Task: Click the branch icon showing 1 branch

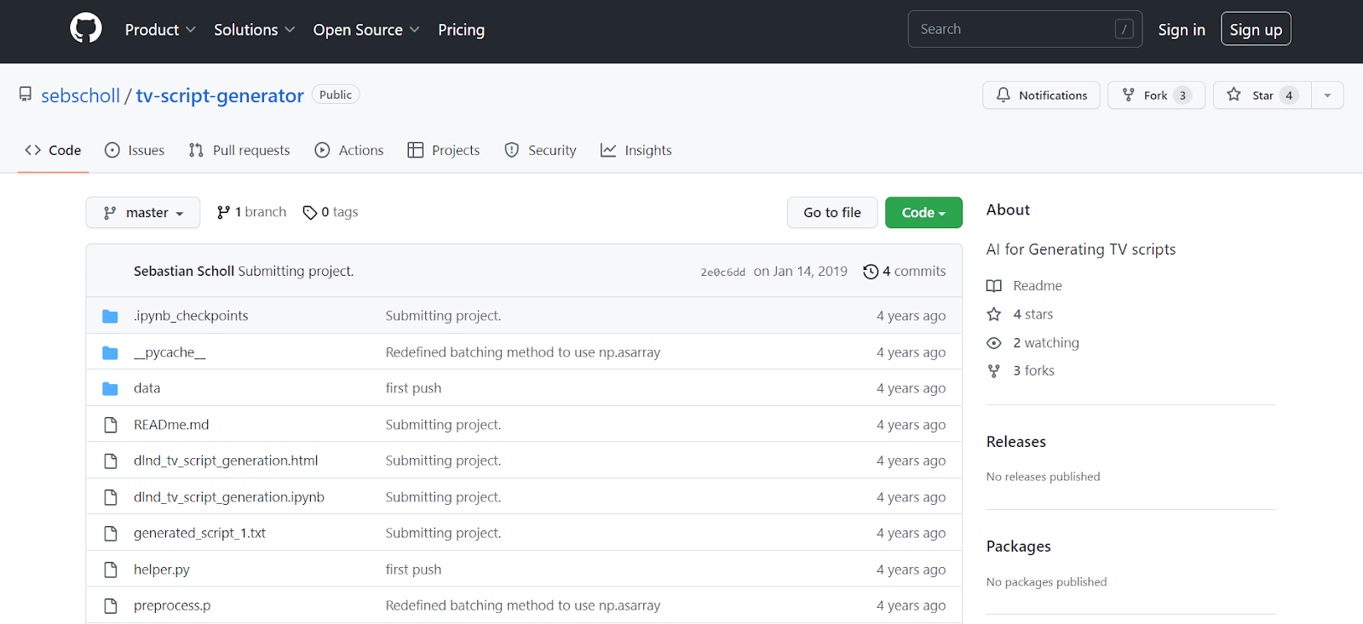Action: [x=223, y=213]
